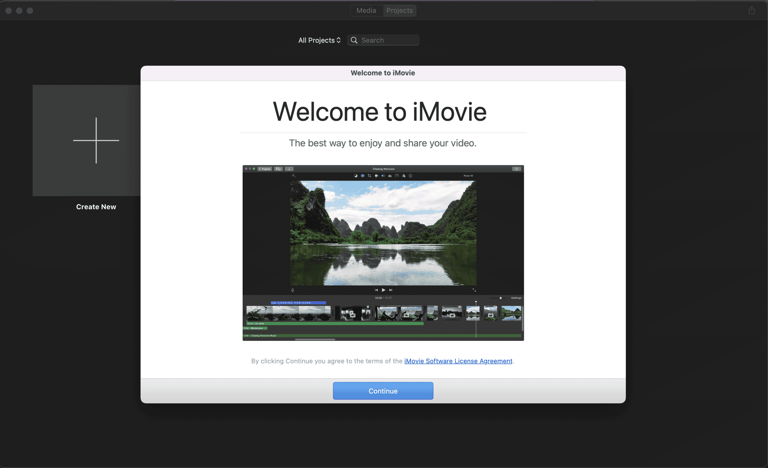768x468 pixels.
Task: Click the fullscreen arrows icon in preview
Action: tap(474, 290)
